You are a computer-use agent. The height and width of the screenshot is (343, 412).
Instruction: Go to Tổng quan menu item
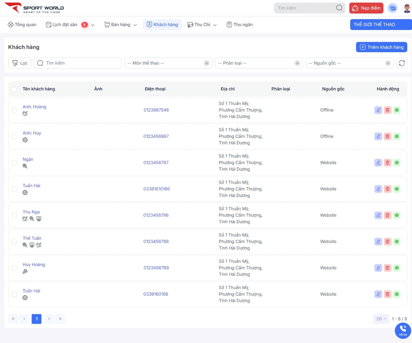[22, 25]
